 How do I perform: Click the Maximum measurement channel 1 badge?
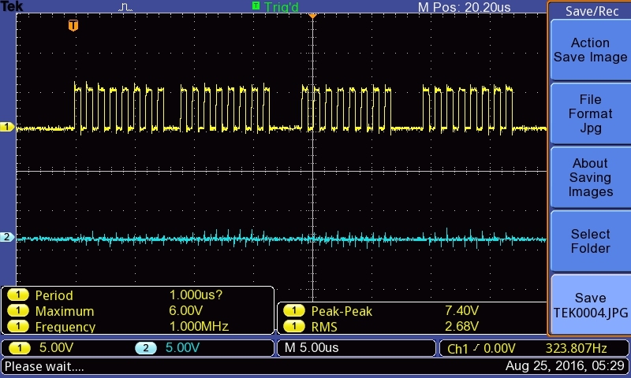click(17, 310)
